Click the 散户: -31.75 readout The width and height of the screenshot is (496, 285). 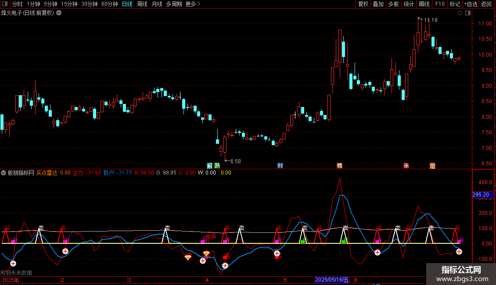pyautogui.click(x=118, y=173)
